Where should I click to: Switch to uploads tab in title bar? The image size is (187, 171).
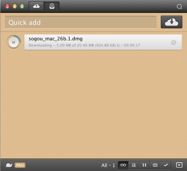point(52,6)
